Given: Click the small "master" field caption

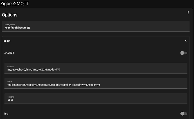Looking at the screenshot, I should (x=11, y=66).
